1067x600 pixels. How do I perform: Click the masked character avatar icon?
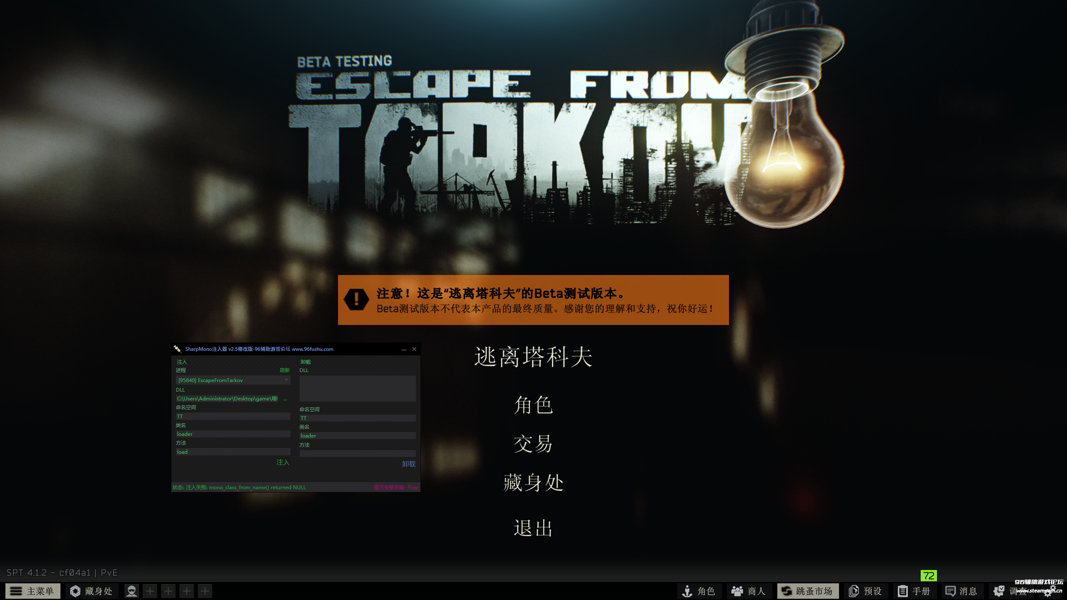pos(132,591)
